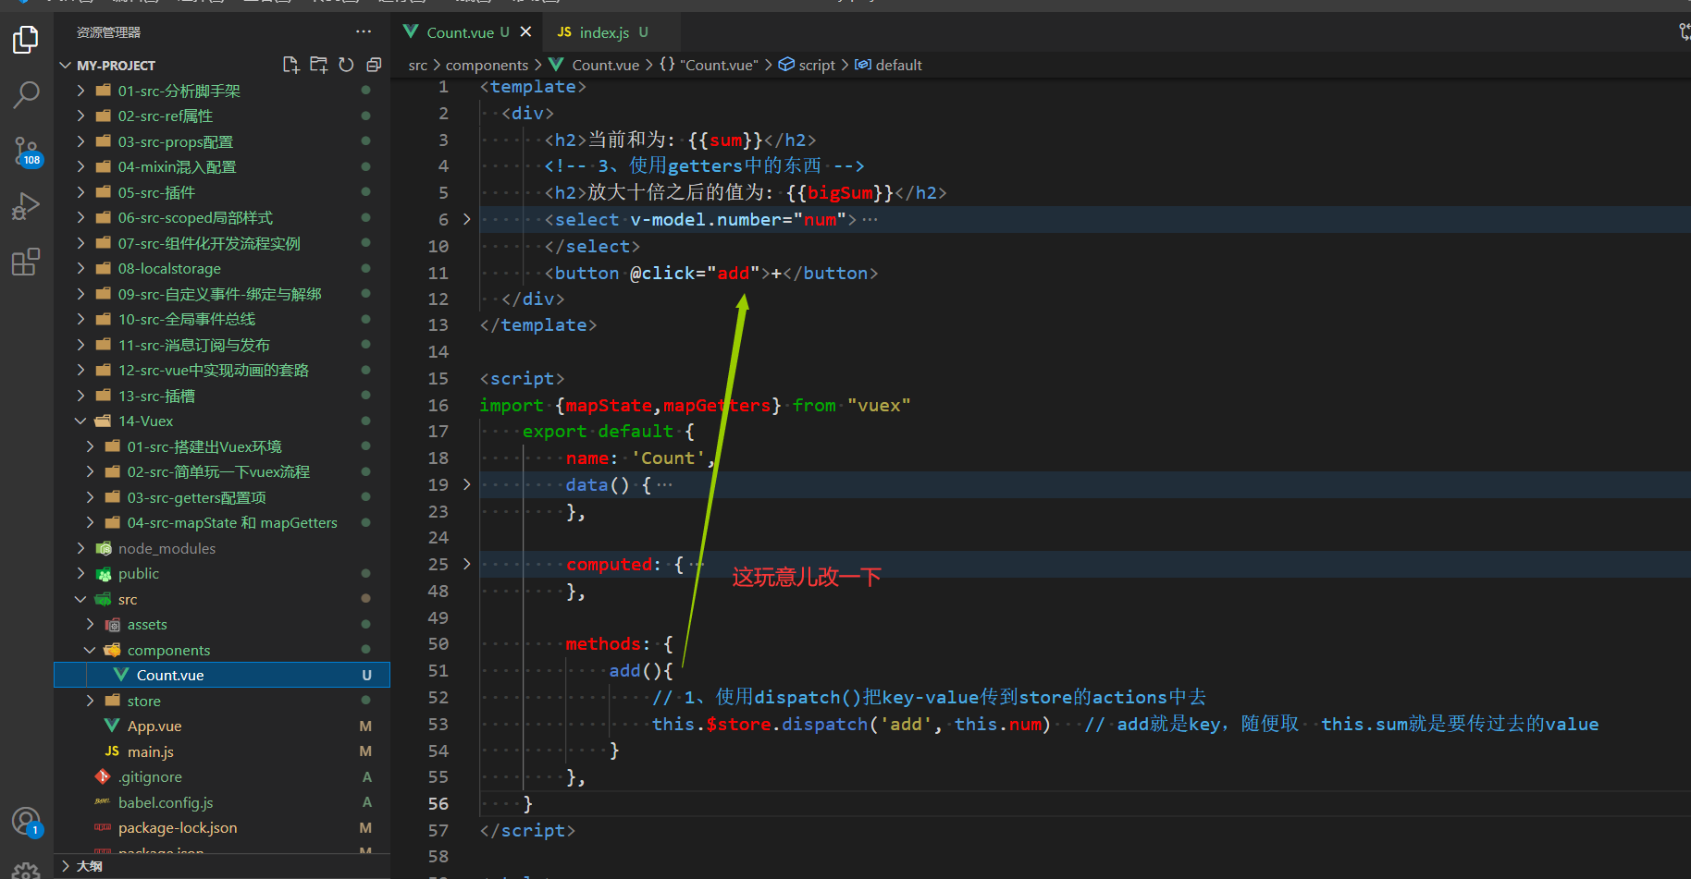Click the src breadcrumb segment
1691x879 pixels.
tap(418, 65)
